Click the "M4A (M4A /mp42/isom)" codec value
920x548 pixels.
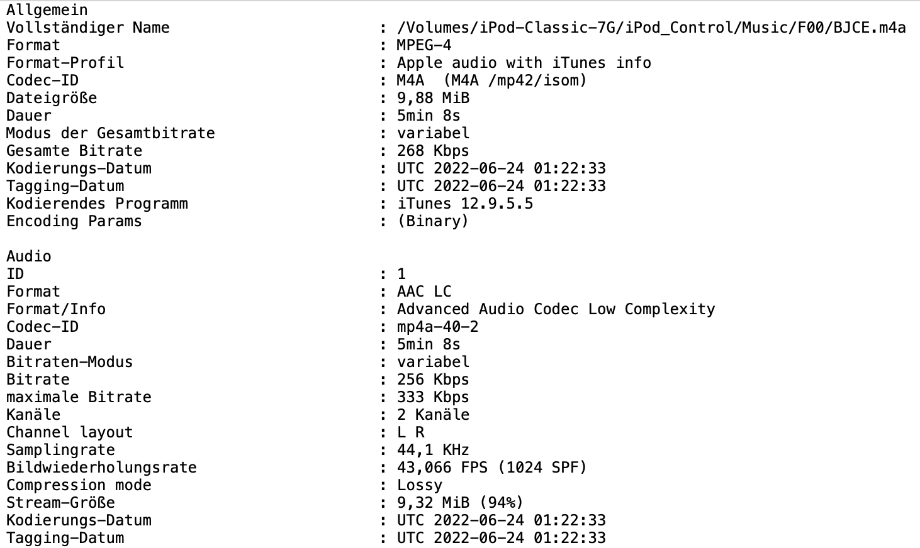click(x=491, y=80)
